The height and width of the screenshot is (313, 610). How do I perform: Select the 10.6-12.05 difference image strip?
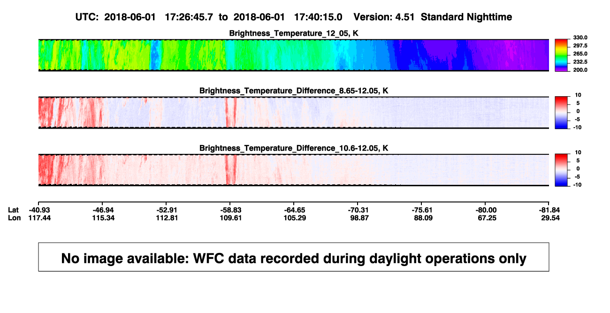(x=294, y=170)
